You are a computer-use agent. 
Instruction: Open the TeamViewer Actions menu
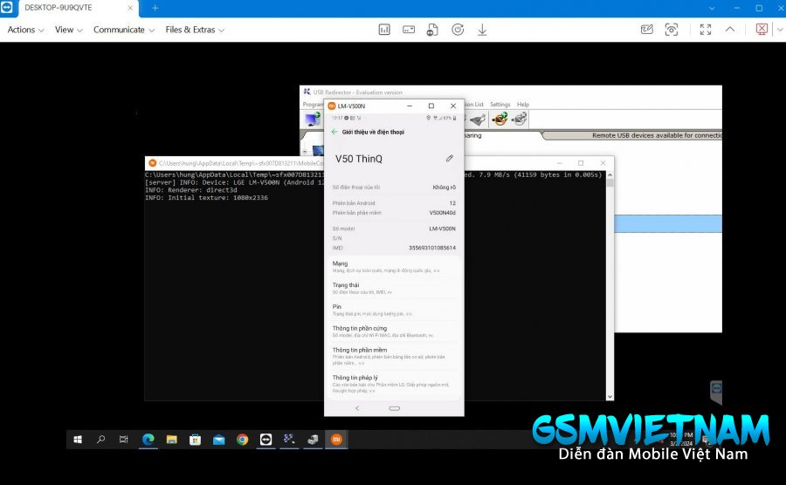[25, 30]
